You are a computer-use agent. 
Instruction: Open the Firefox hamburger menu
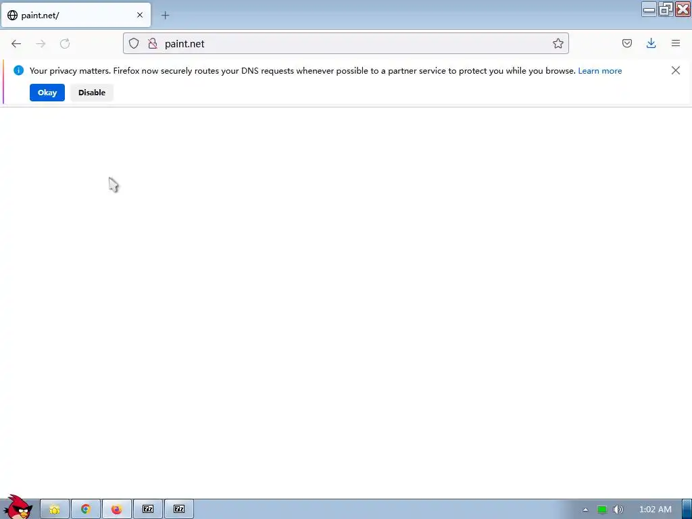pyautogui.click(x=676, y=43)
